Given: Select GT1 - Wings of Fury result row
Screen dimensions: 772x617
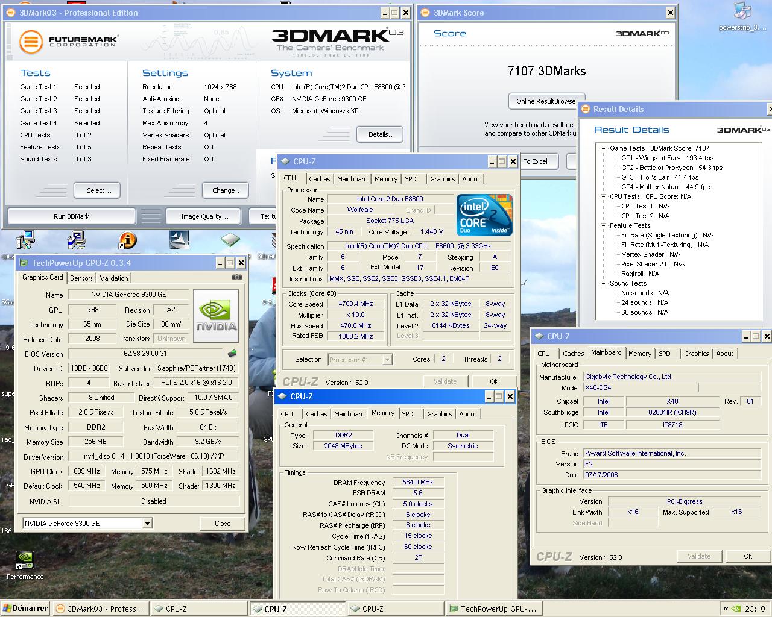Looking at the screenshot, I should (667, 158).
